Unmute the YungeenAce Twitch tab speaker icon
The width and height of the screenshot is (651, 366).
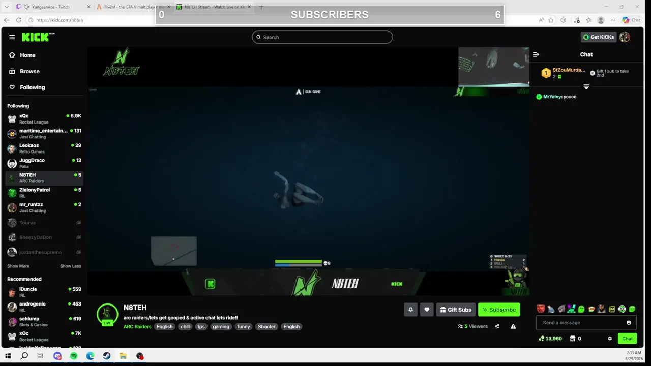point(26,7)
